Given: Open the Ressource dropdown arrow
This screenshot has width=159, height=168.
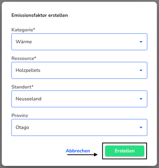Looking at the screenshot, I should [x=141, y=70].
